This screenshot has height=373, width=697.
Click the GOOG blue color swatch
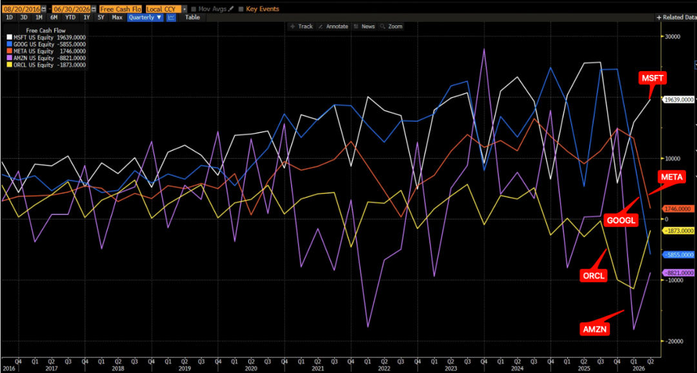pos(8,44)
